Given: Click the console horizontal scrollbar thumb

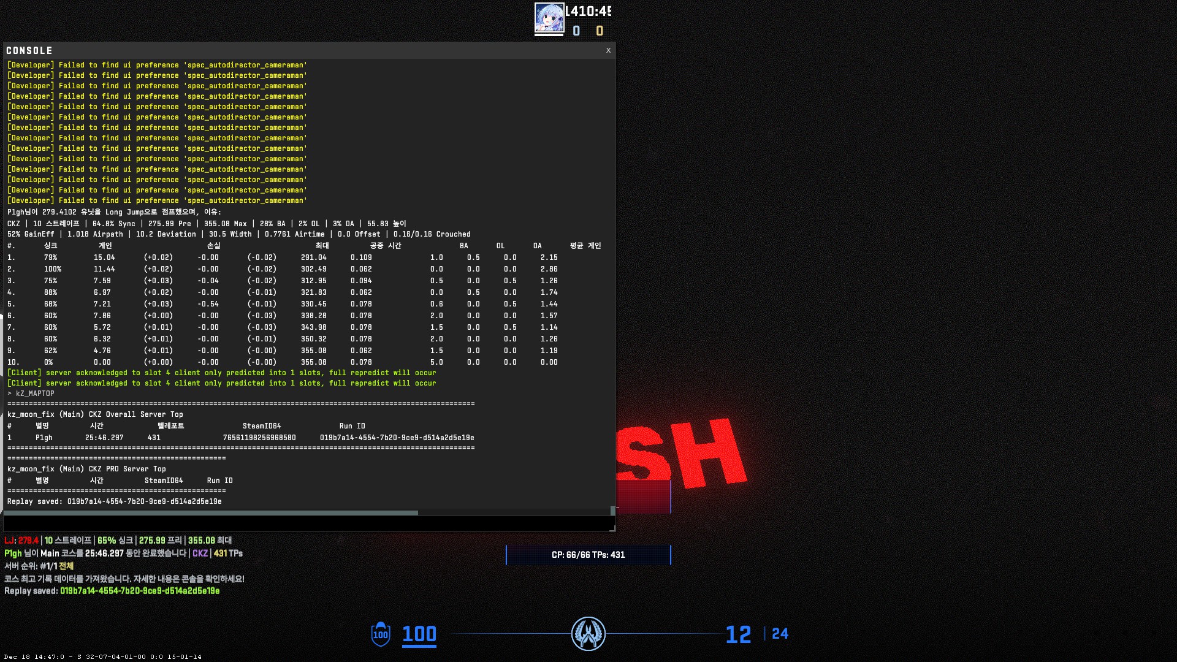Looking at the screenshot, I should 211,512.
